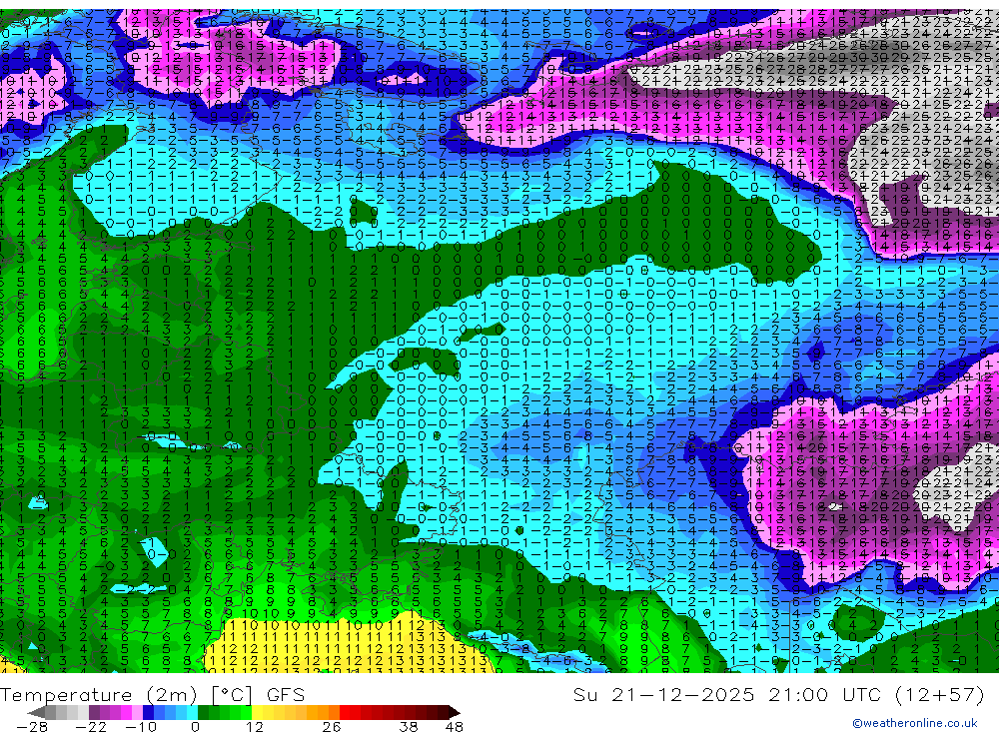Click the date "Su 21-12-2025 21:00 UTC (12+57)"
Viewport: 999px width, 732px height.
(x=778, y=694)
